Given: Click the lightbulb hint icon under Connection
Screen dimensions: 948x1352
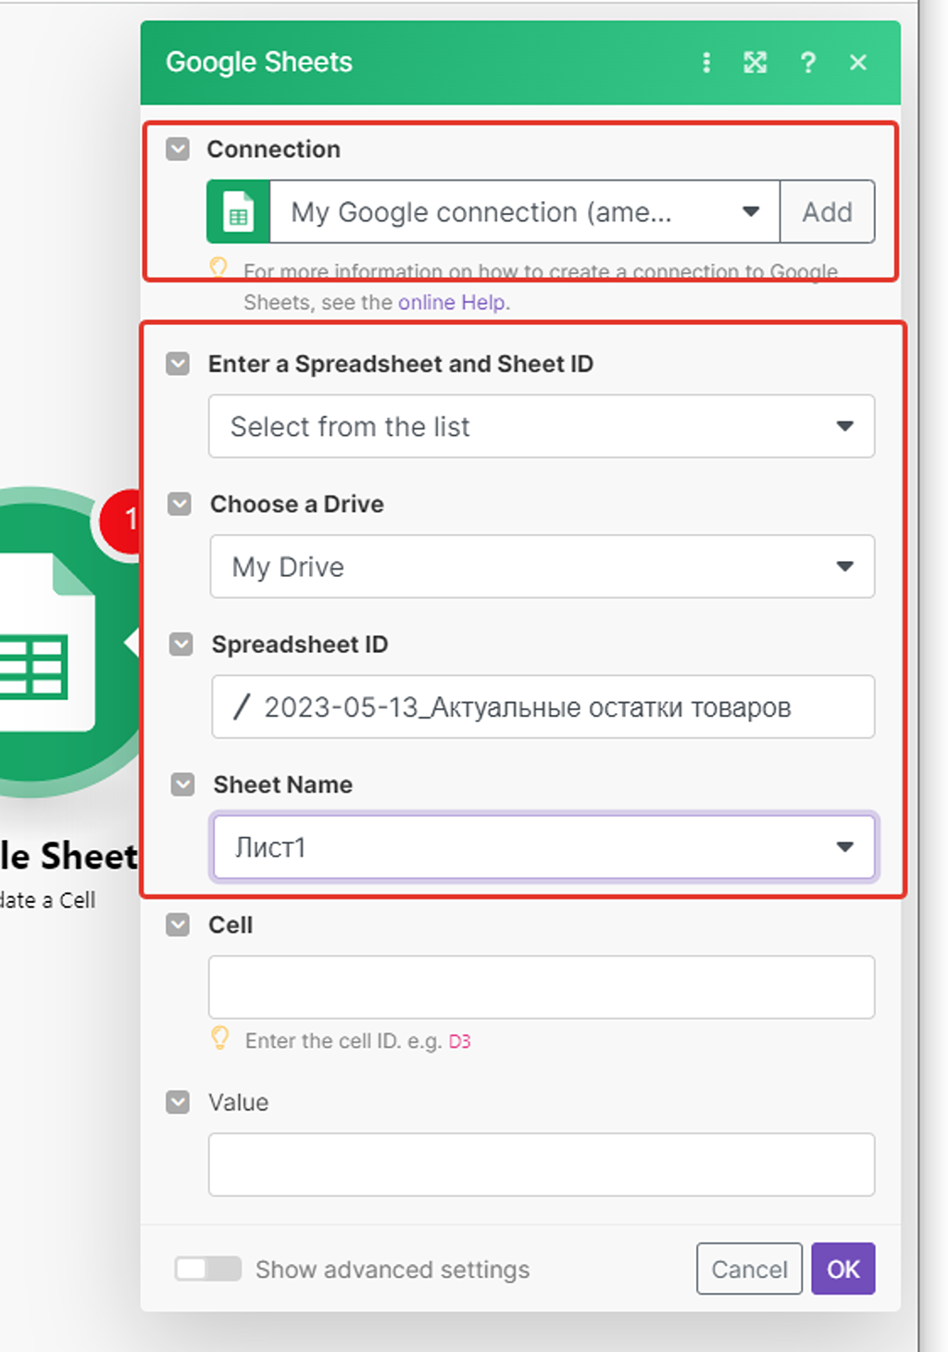Looking at the screenshot, I should tap(218, 269).
